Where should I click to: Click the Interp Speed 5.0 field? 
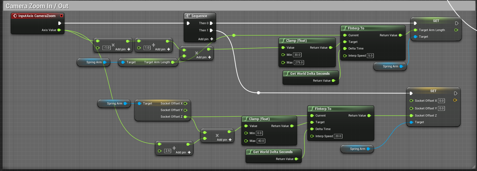370,56
